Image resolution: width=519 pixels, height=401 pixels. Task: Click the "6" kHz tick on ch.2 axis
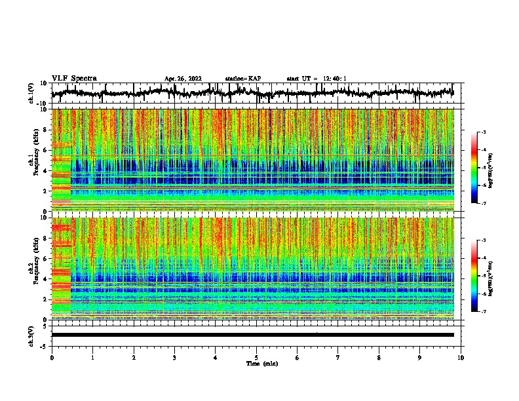pyautogui.click(x=46, y=258)
